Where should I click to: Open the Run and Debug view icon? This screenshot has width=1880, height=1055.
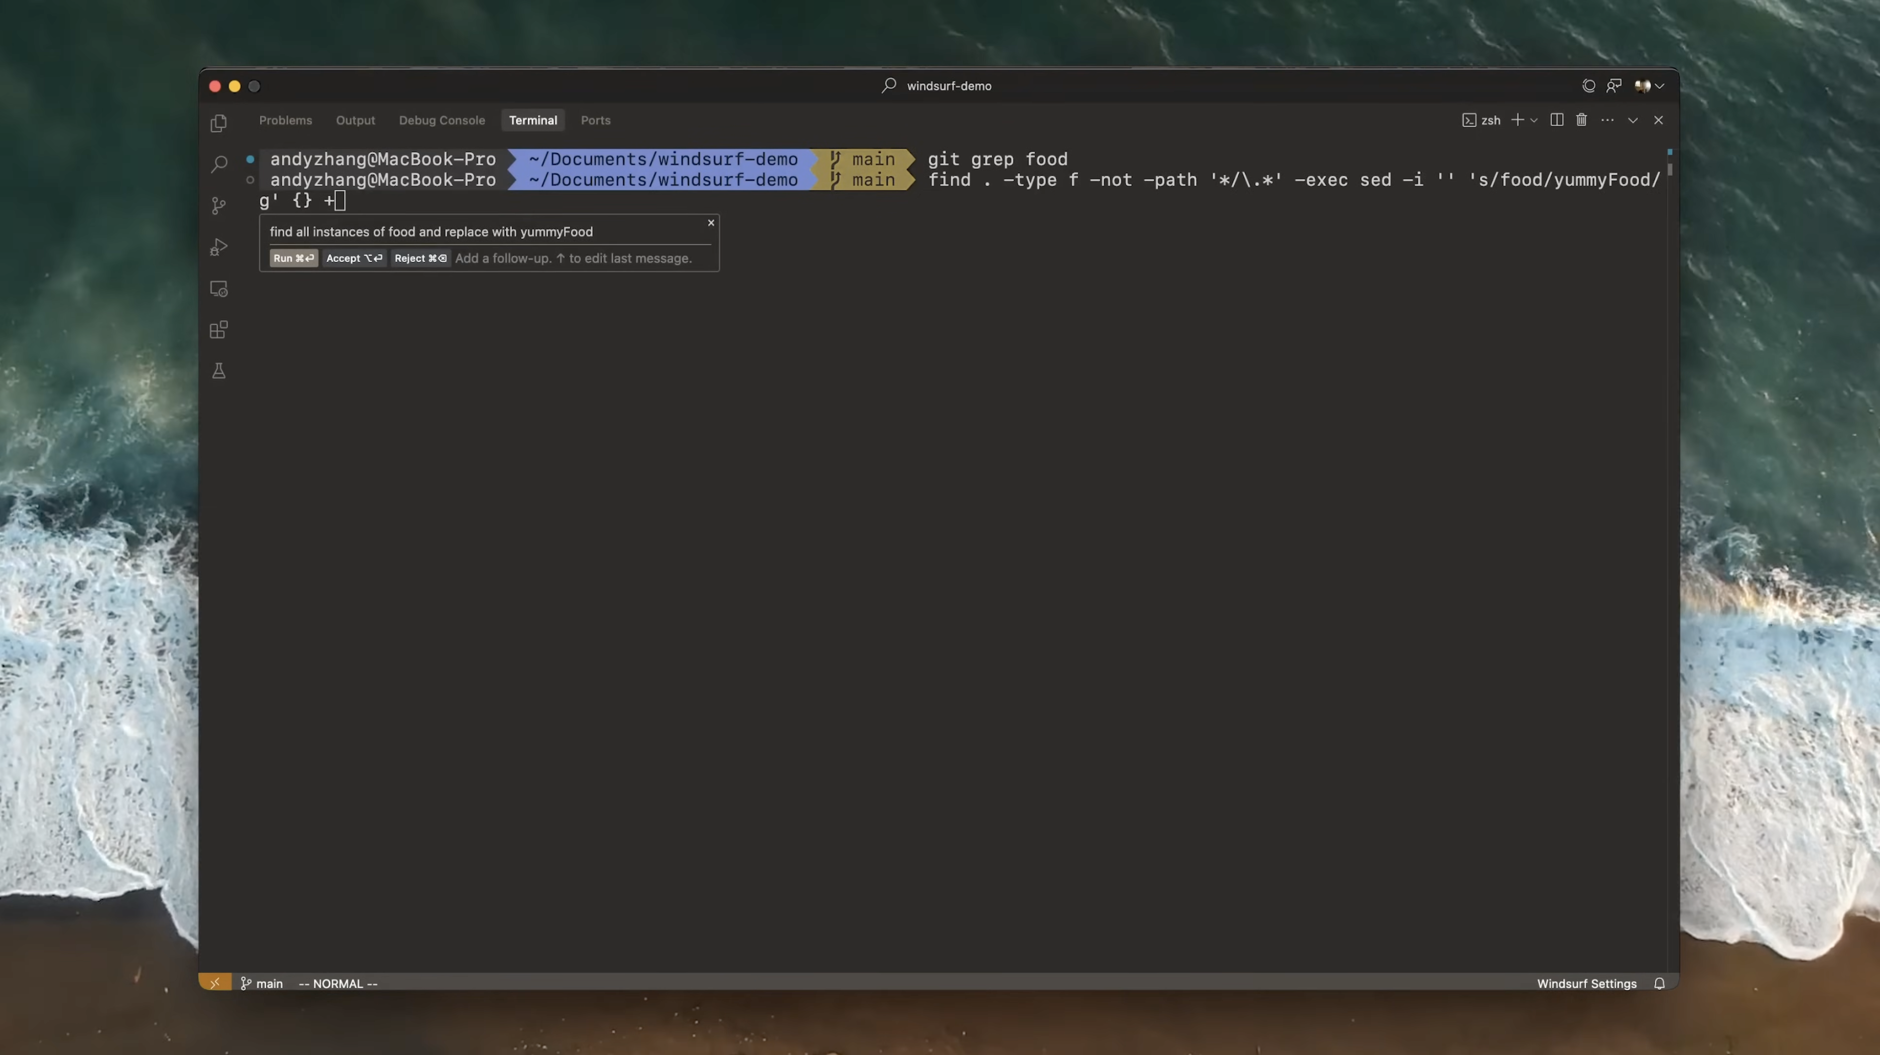(x=218, y=247)
